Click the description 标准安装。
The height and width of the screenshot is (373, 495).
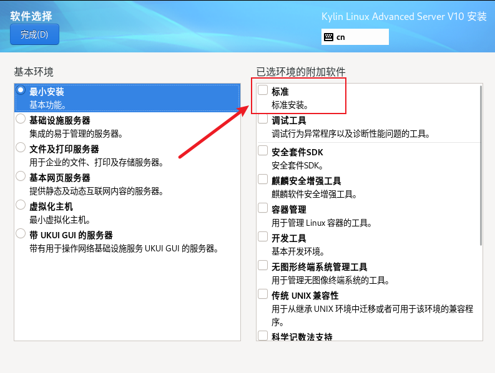coord(290,105)
